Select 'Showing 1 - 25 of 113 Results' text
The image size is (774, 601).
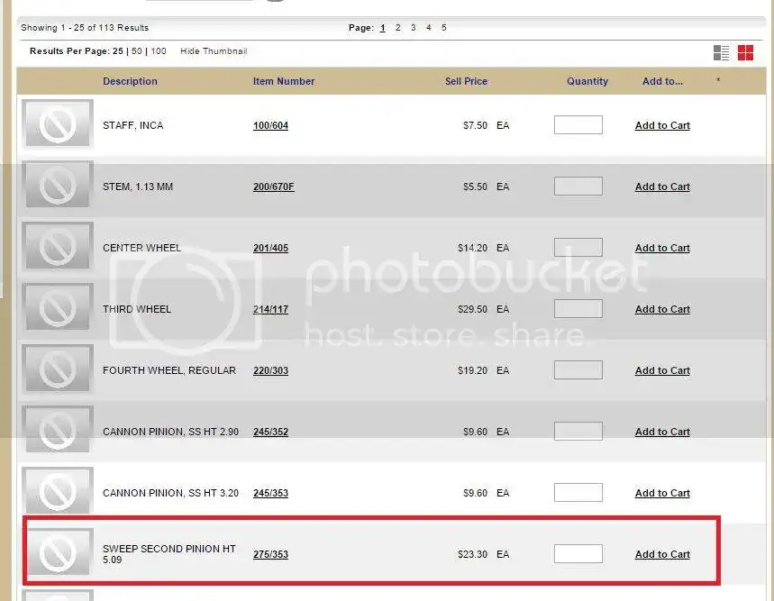pos(85,28)
